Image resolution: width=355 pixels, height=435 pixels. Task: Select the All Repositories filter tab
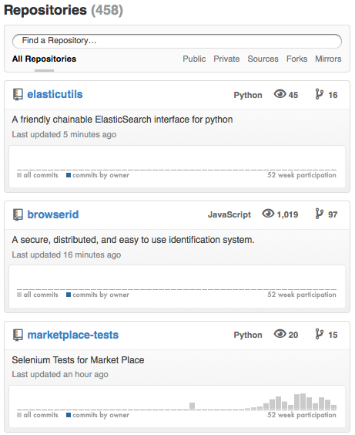point(44,59)
